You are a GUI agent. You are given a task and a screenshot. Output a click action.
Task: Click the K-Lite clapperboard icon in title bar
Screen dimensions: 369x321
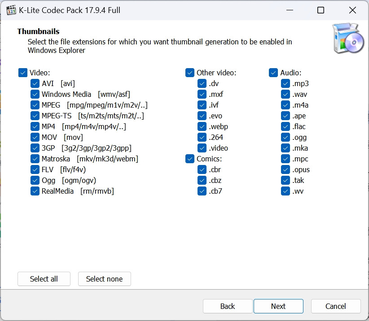11,10
